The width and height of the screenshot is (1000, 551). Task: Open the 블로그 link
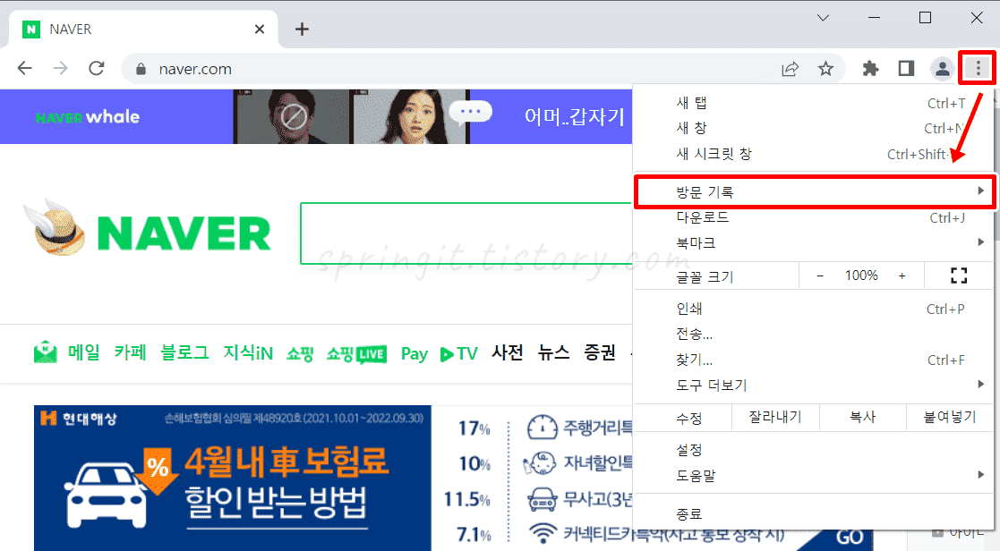184,352
